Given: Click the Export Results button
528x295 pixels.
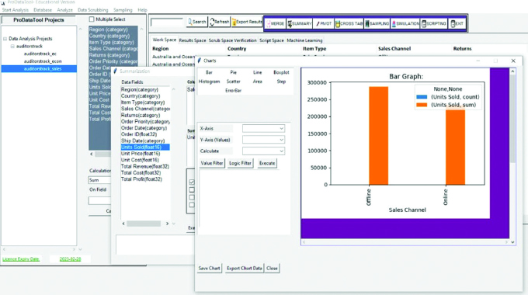Looking at the screenshot, I should (247, 22).
